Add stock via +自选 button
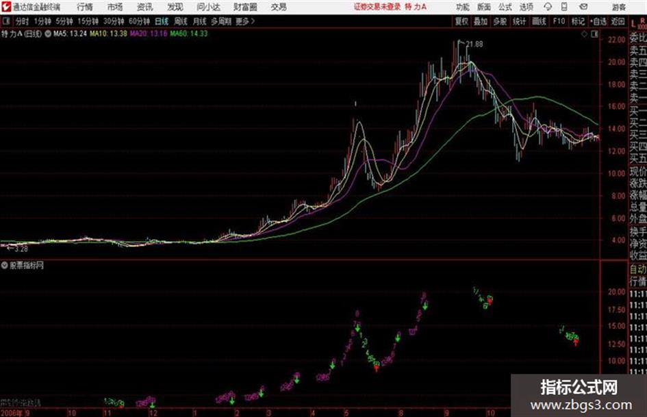Viewport: 647px width, 417px height. 598,21
